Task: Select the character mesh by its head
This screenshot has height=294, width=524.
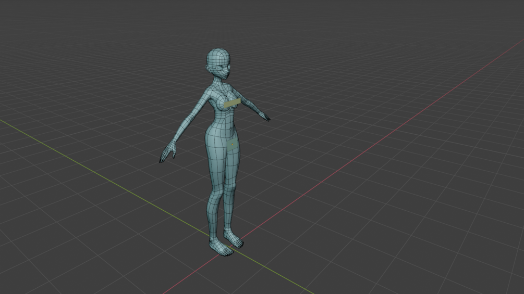Action: coord(218,63)
